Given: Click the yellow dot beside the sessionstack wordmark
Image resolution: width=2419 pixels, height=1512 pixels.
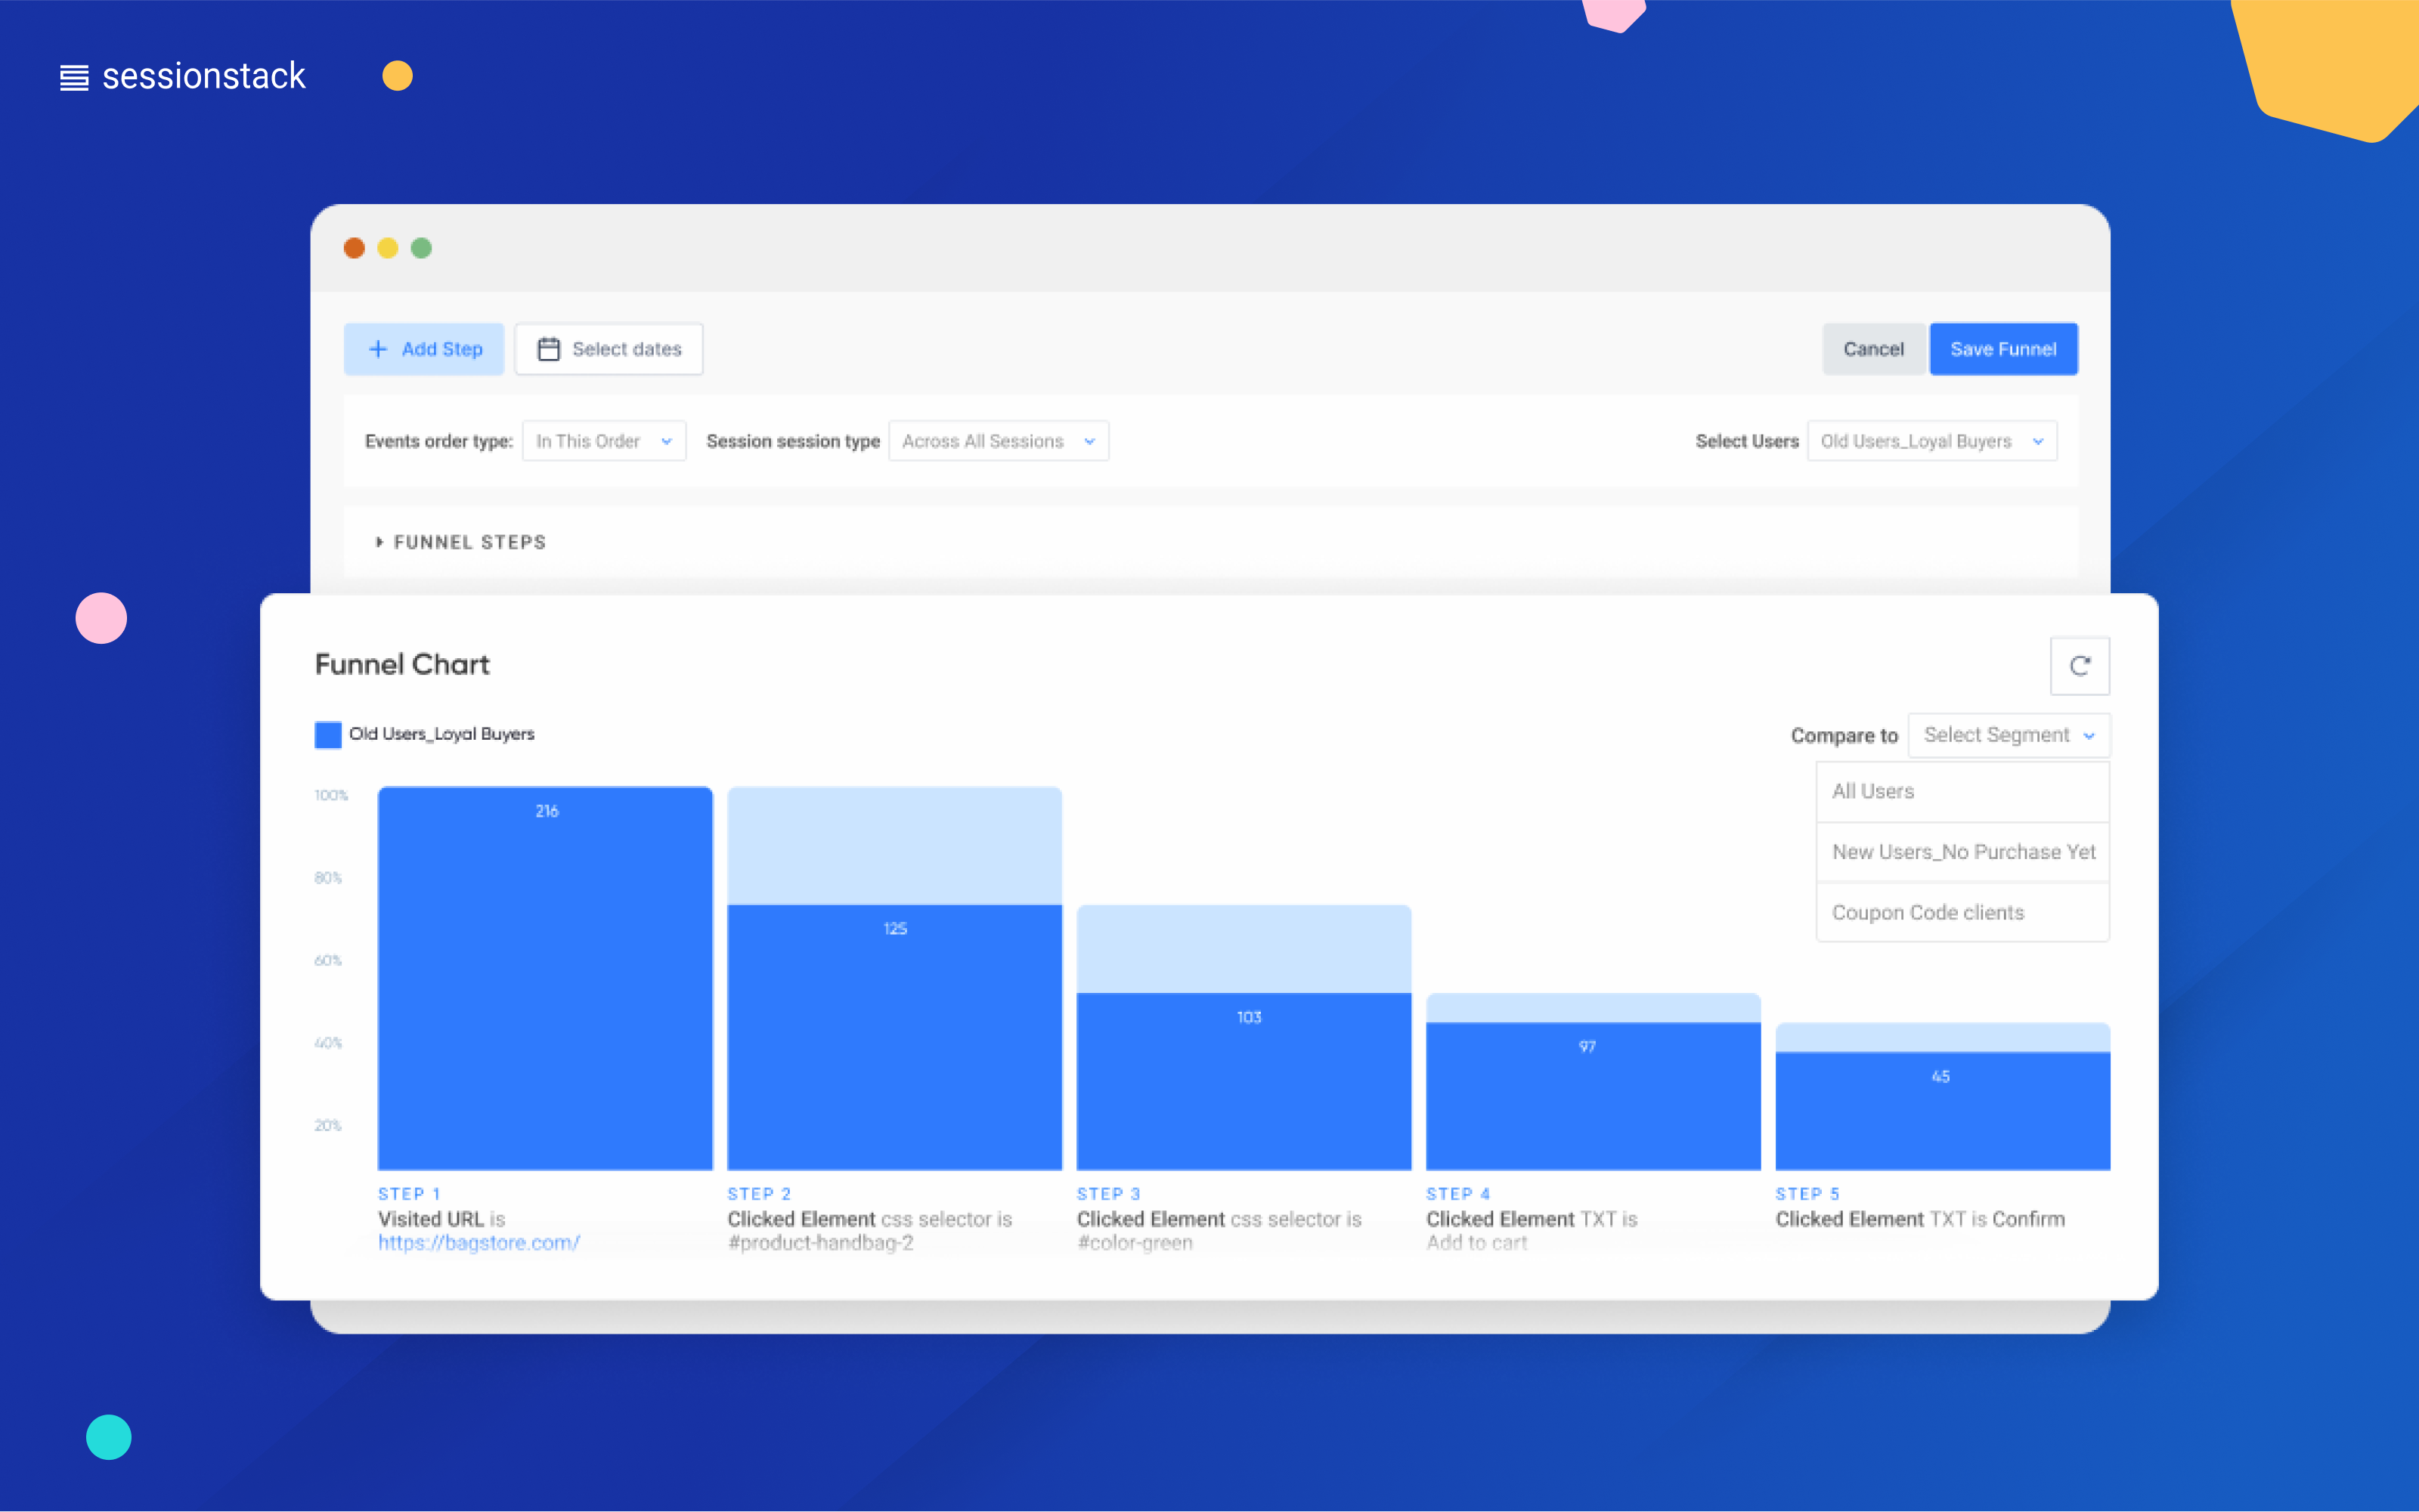Looking at the screenshot, I should (397, 75).
